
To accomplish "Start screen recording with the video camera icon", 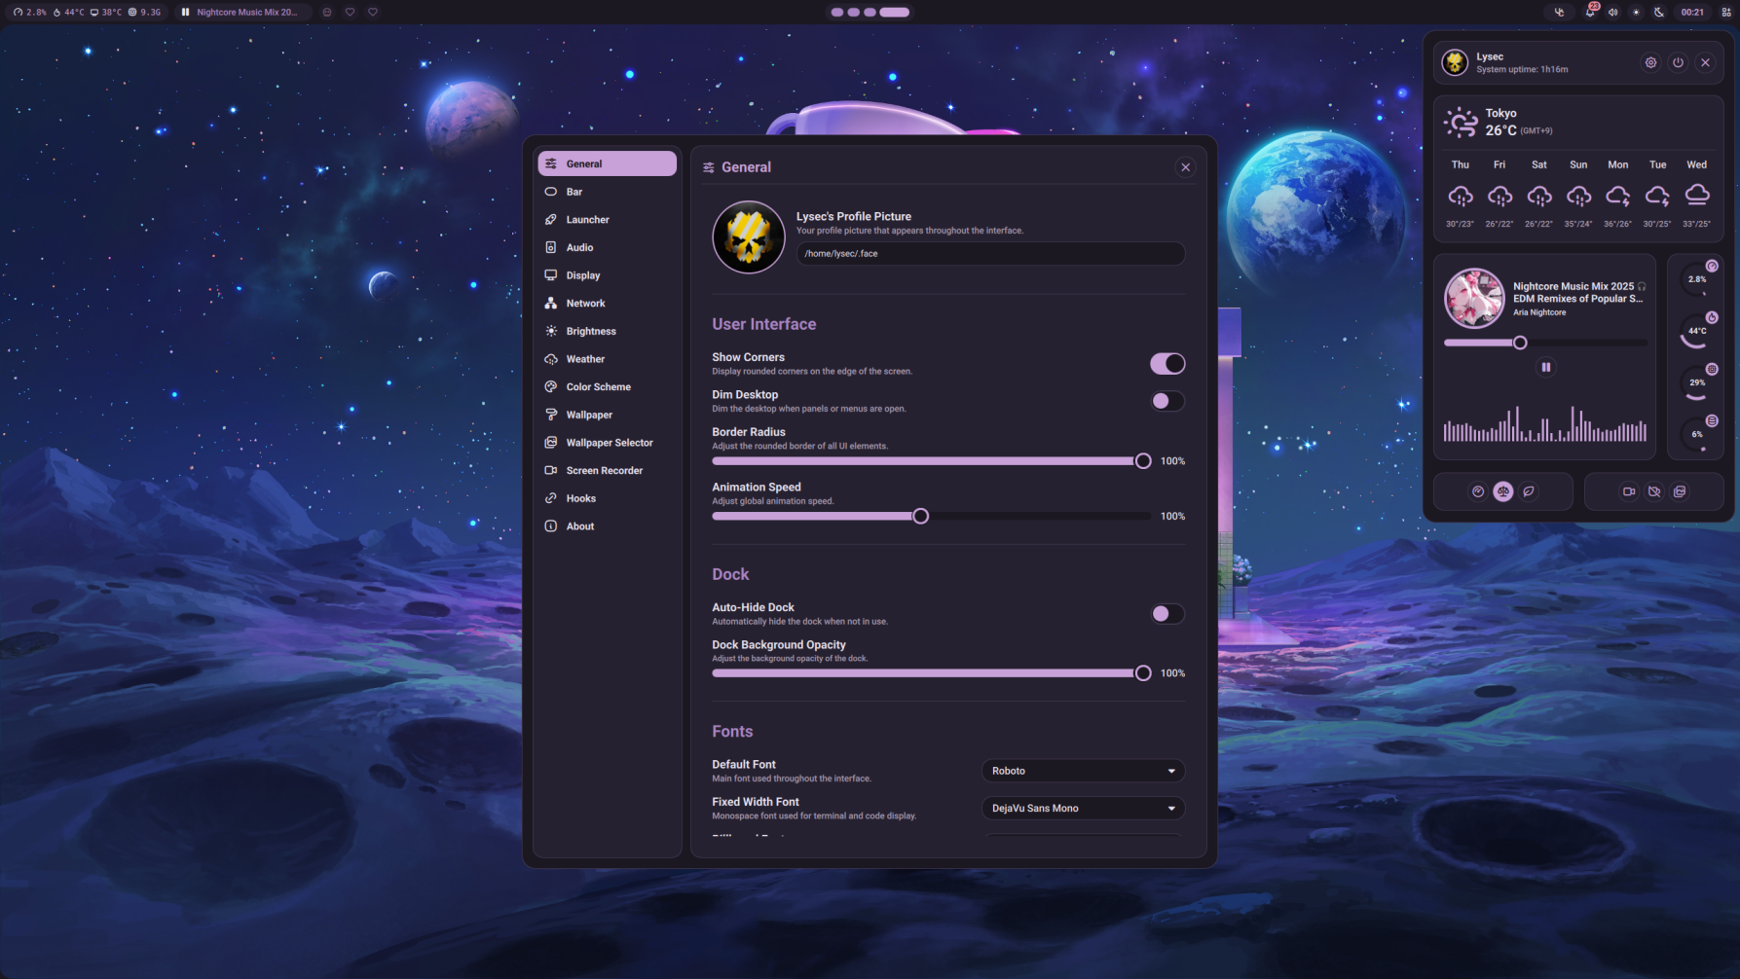I will coord(1629,492).
